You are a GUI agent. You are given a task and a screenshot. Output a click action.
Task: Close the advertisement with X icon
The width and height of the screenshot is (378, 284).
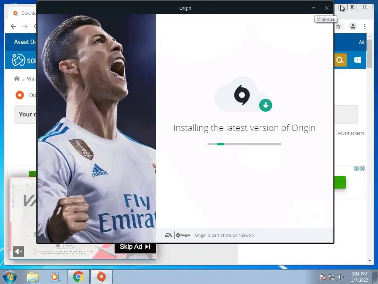point(362,169)
